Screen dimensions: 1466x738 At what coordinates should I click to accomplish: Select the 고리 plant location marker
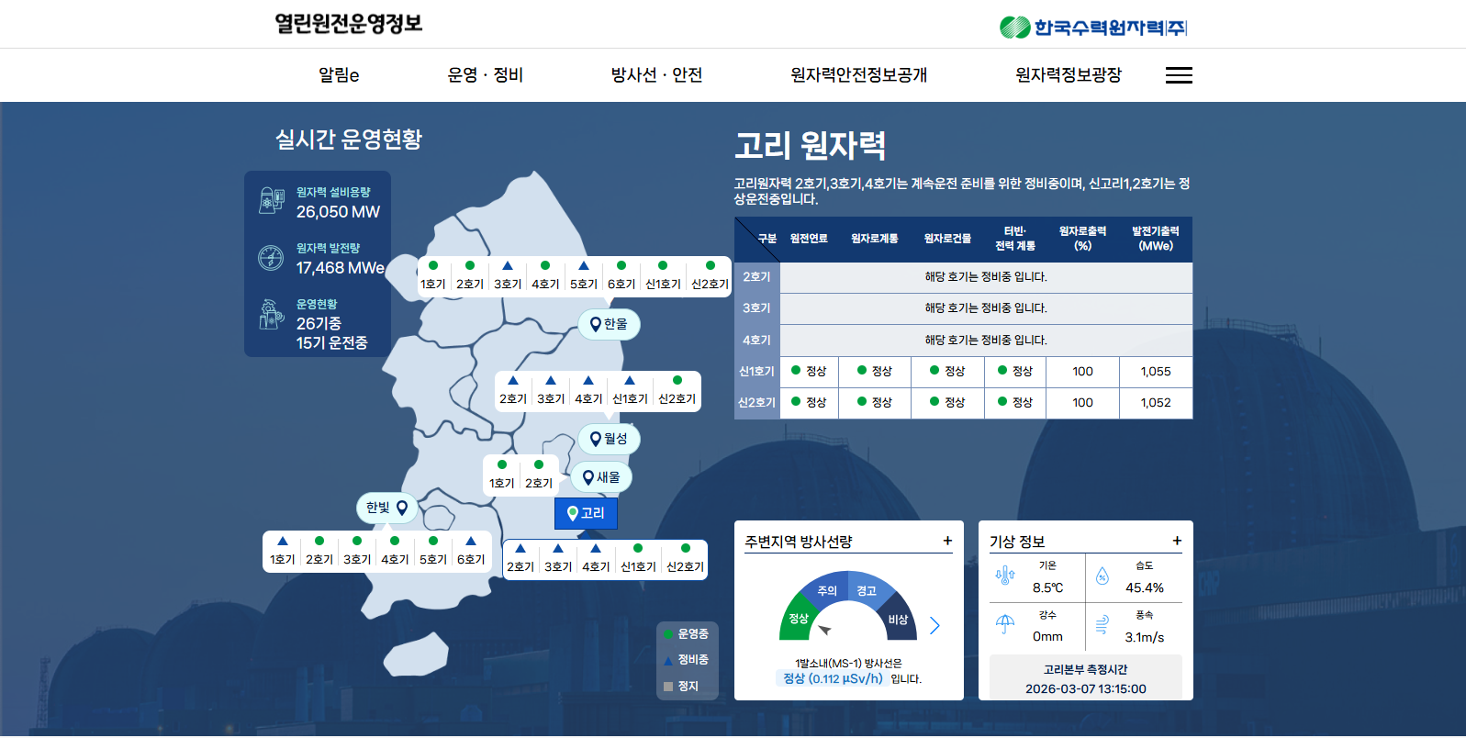point(586,513)
